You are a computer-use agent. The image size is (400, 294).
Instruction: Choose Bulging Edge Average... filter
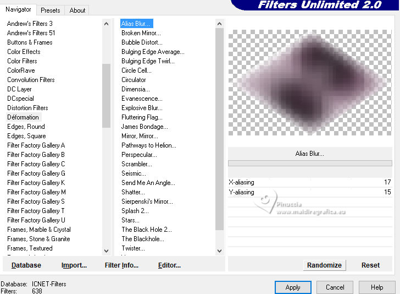[153, 52]
